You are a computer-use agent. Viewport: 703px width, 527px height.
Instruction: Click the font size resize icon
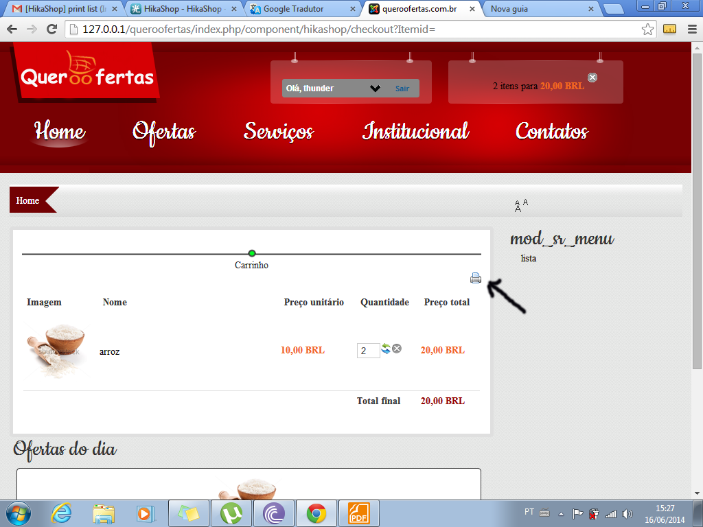coord(521,205)
